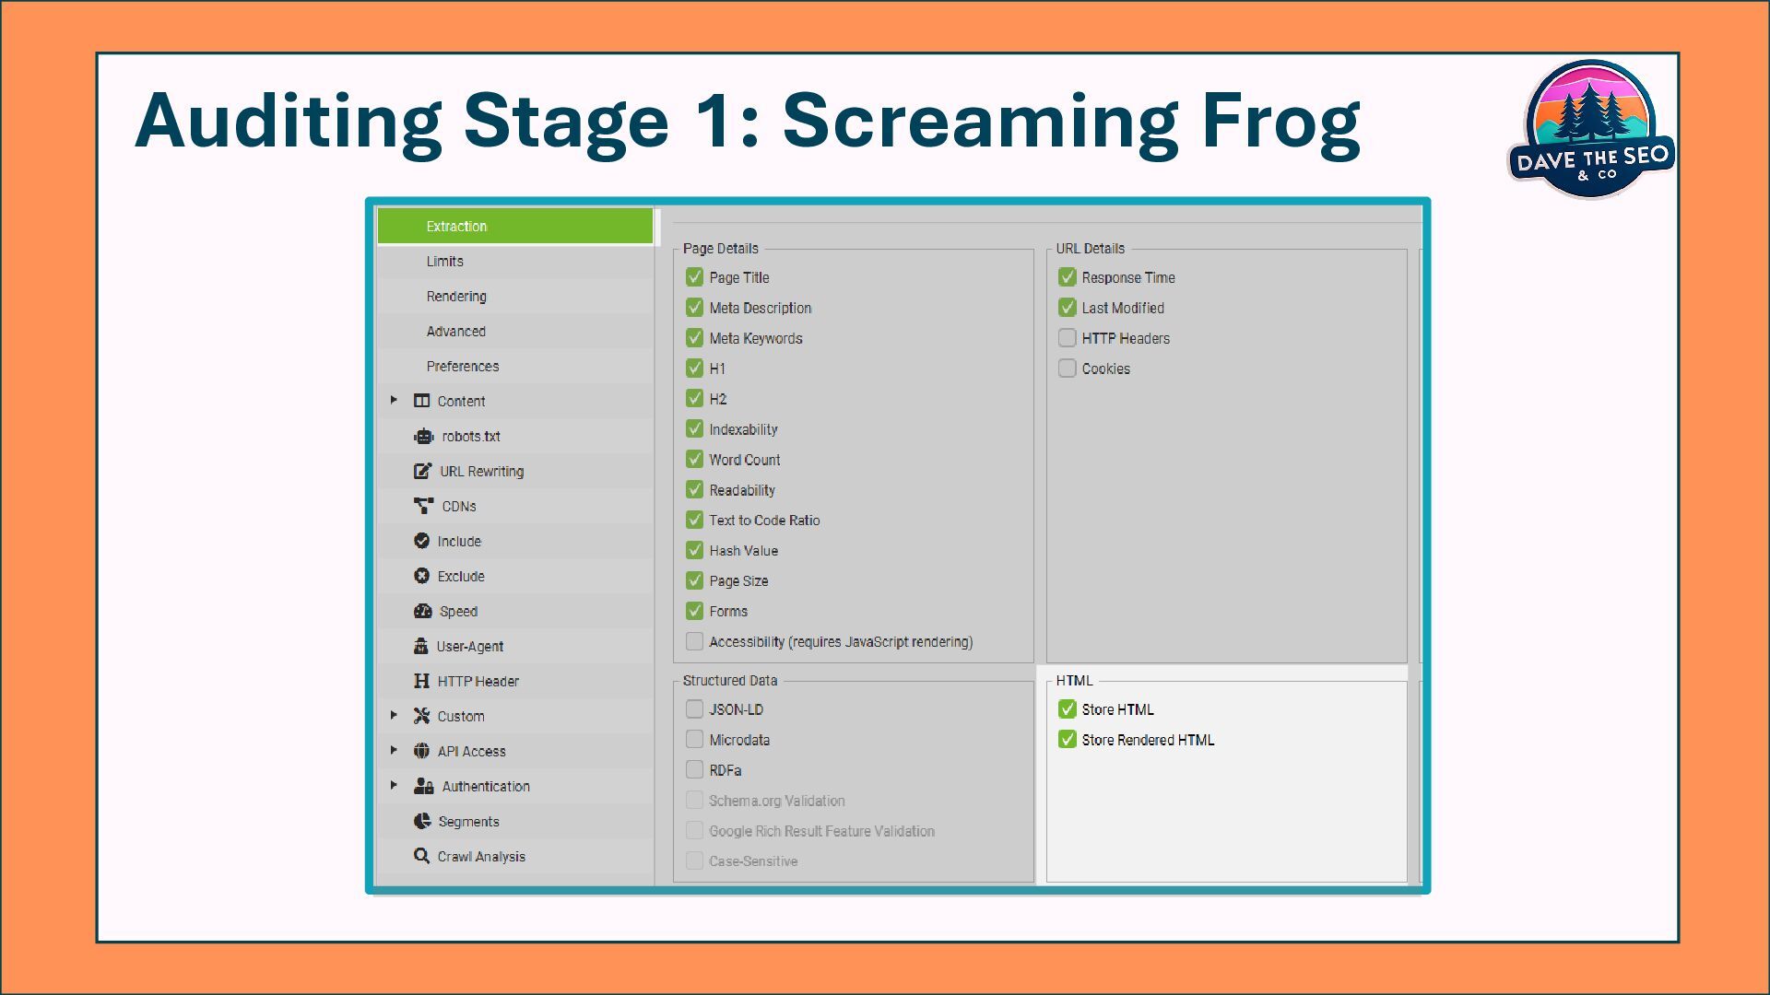Open the User-Agent spy icon
Image resolution: width=1770 pixels, height=995 pixels.
[421, 646]
